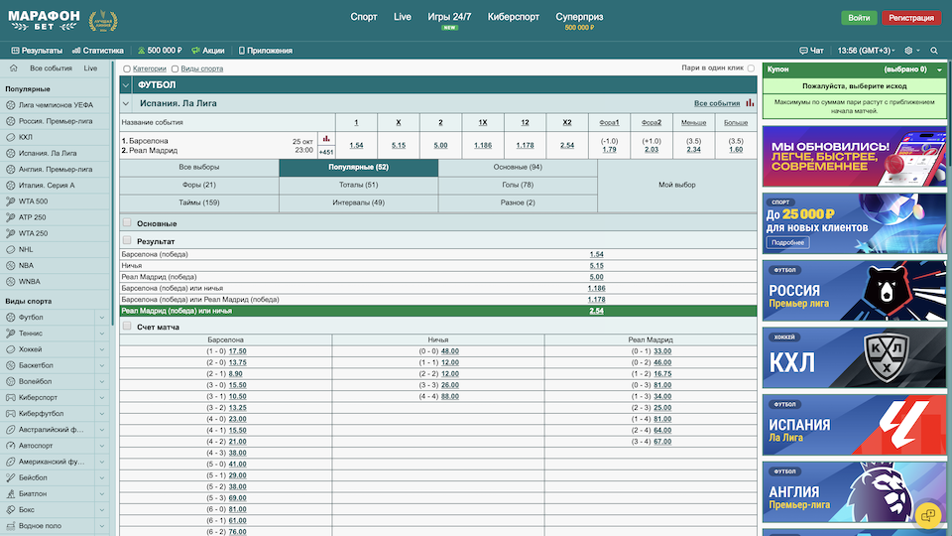The width and height of the screenshot is (952, 536).
Task: Click the Волейбол ball icon
Action: [x=10, y=381]
